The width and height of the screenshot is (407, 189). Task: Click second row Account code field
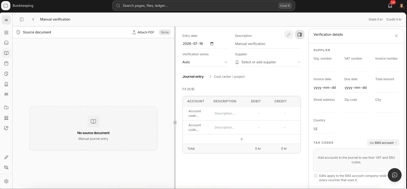(198, 127)
